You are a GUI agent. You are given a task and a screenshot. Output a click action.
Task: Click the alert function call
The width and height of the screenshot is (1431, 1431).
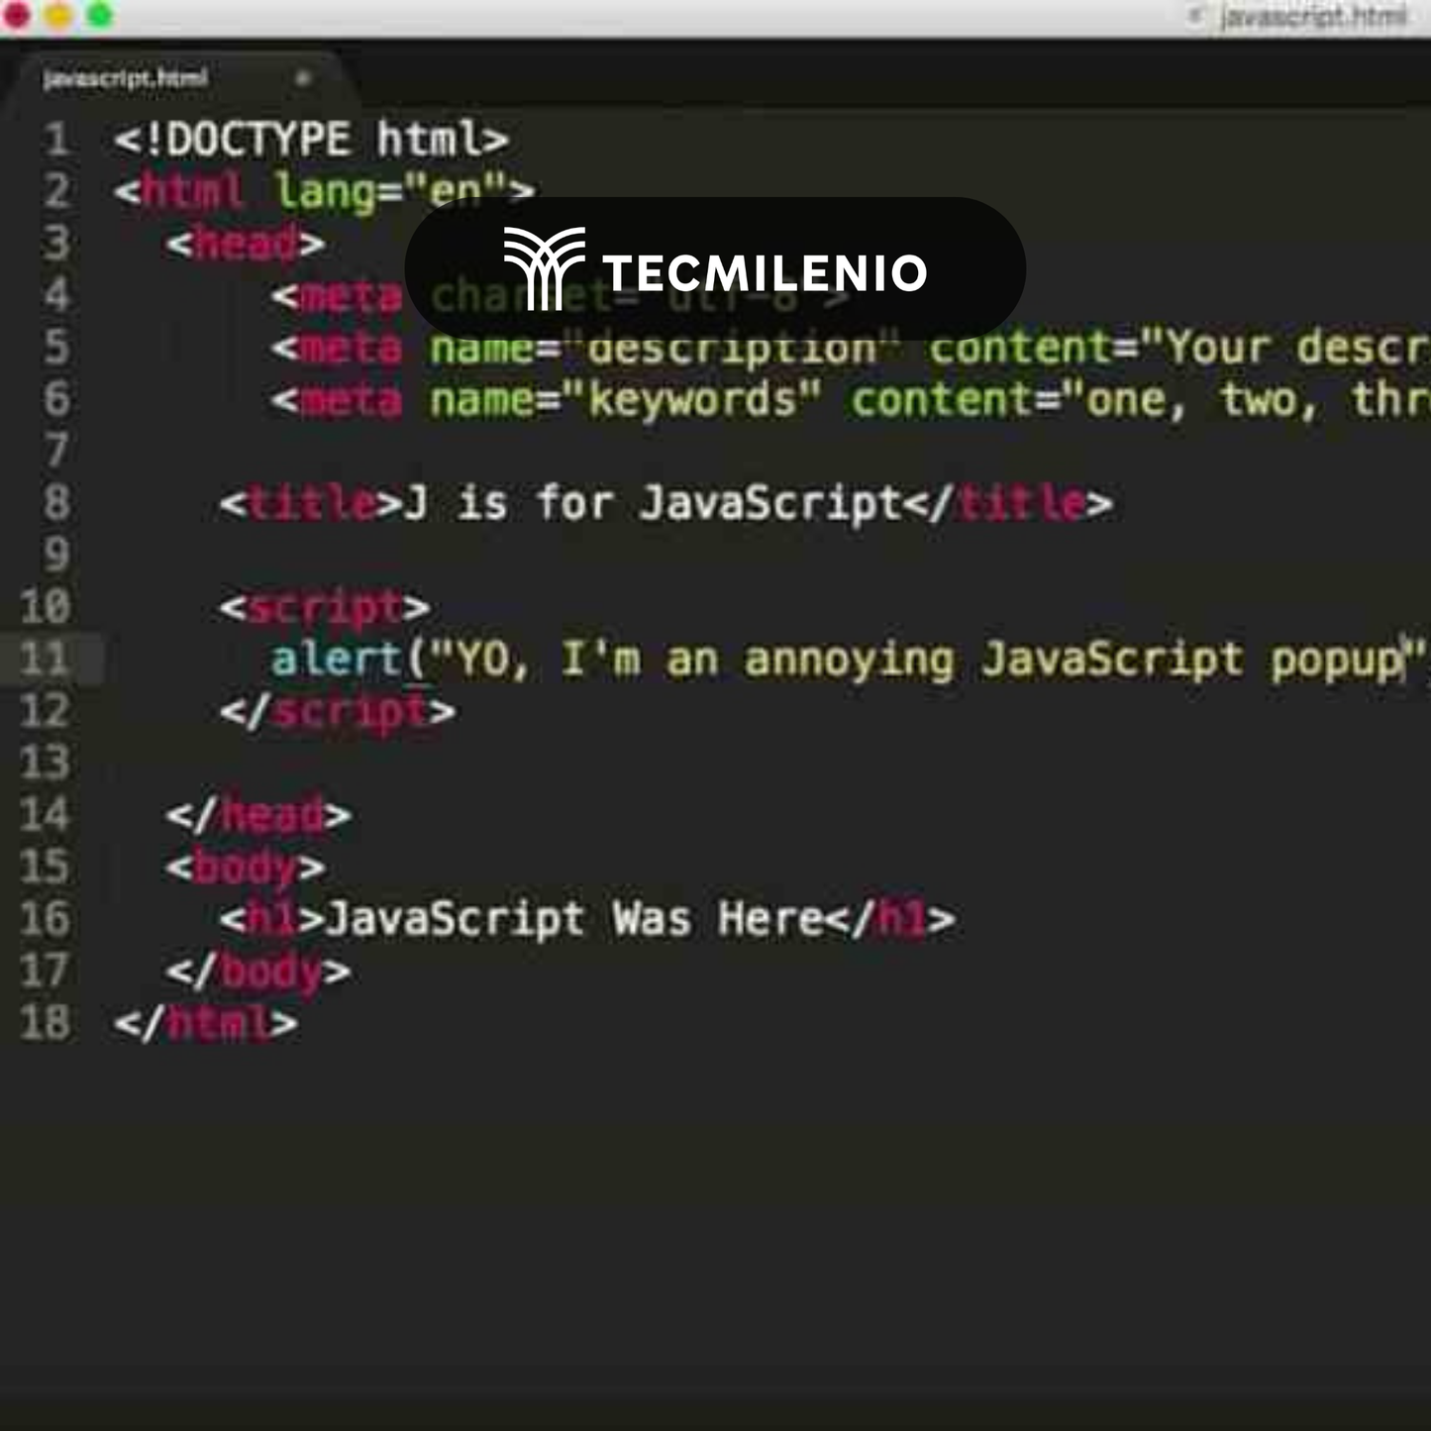(337, 660)
